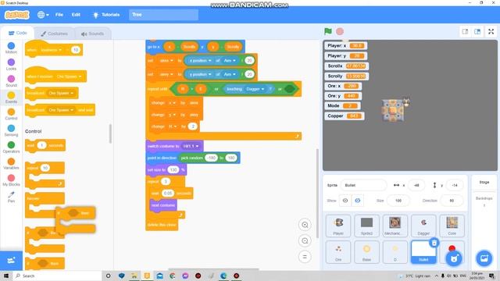Select the Player sprite thumbnail

coord(338,226)
